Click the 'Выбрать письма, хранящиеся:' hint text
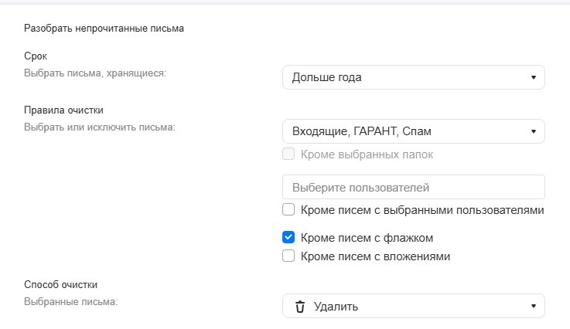The image size is (570, 329). pos(95,73)
